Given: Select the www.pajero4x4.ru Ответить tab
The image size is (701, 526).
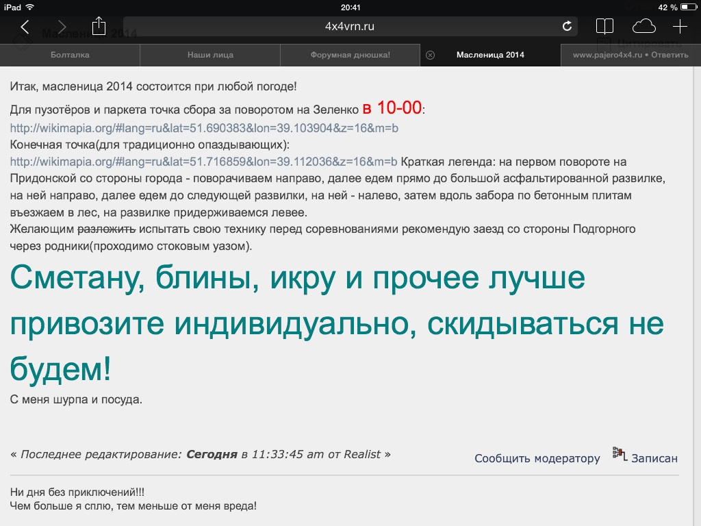Looking at the screenshot, I should coord(630,55).
